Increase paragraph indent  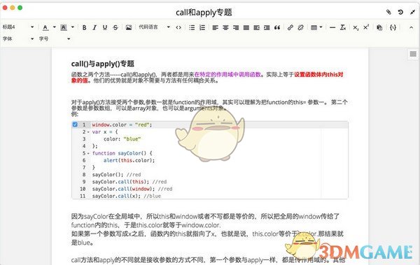coord(267,27)
